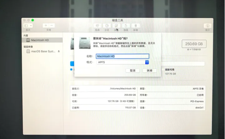Click the macOS Base System disk icon

pyautogui.click(x=28, y=51)
